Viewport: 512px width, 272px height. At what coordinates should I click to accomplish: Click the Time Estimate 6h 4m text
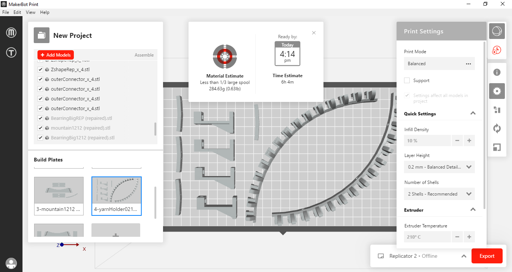(x=287, y=82)
